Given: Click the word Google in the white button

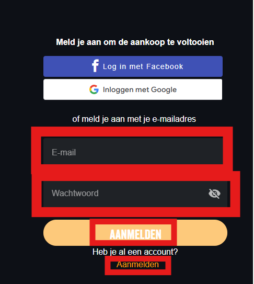Looking at the screenshot, I should click(164, 90).
